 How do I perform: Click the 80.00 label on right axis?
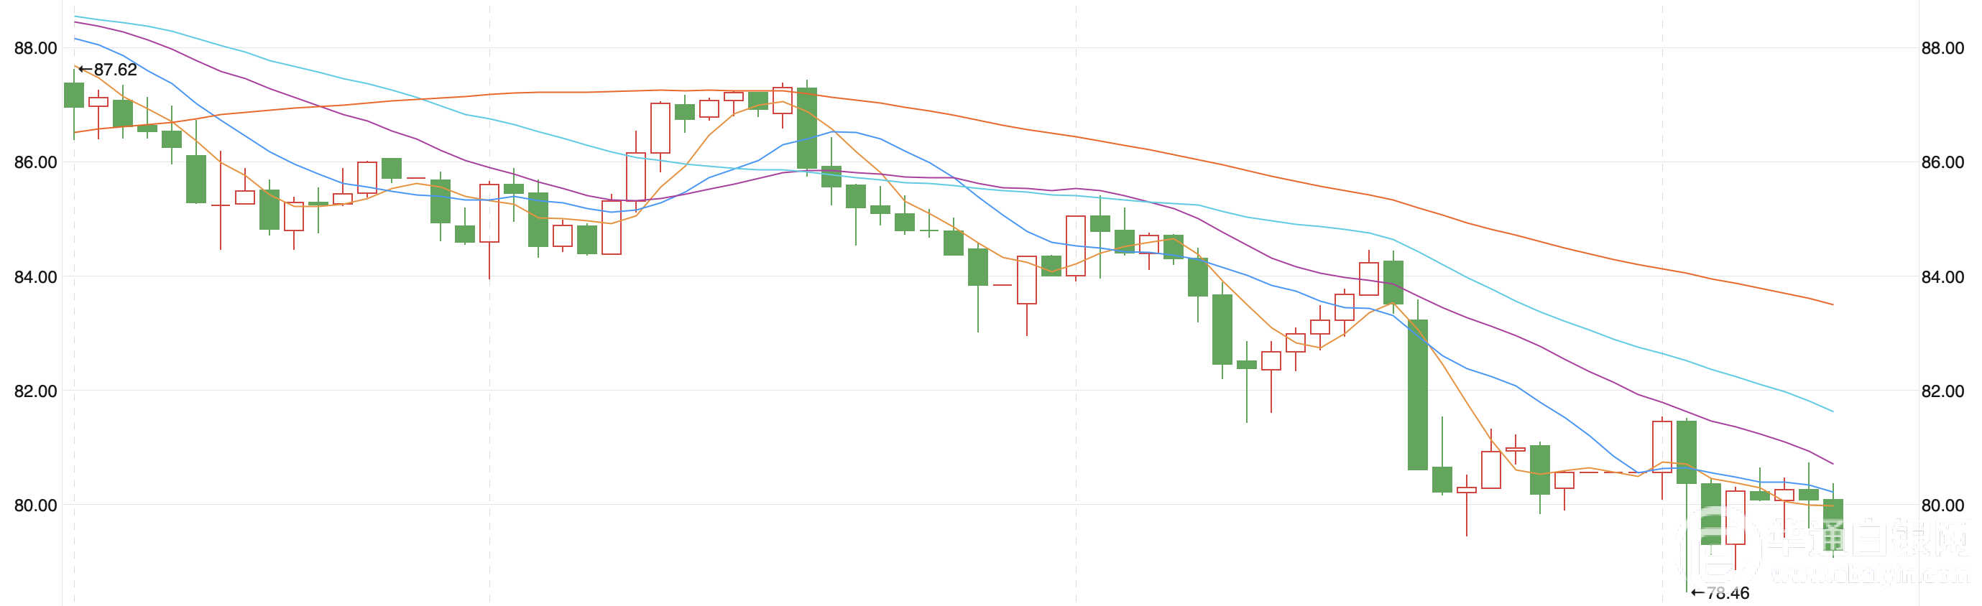pos(1942,505)
